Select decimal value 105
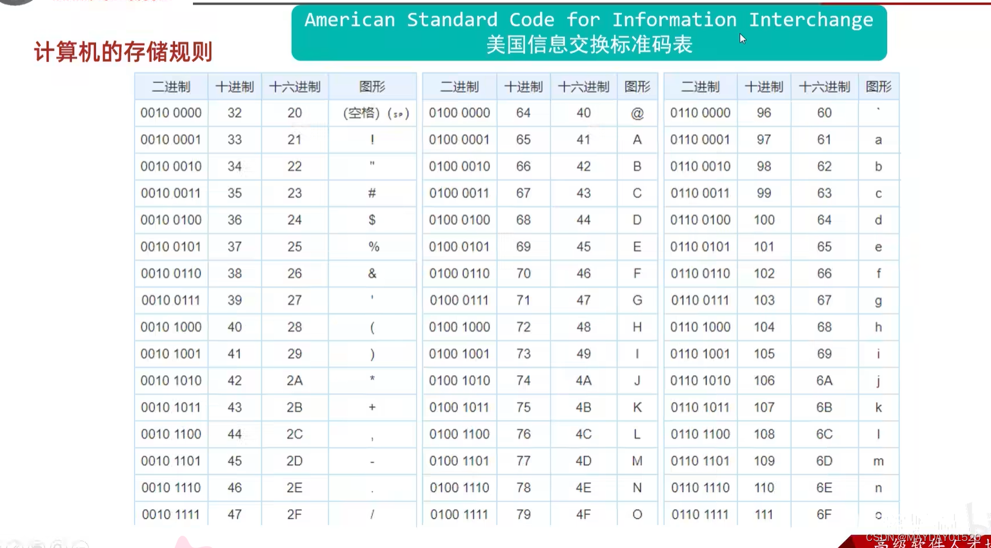 pyautogui.click(x=765, y=354)
